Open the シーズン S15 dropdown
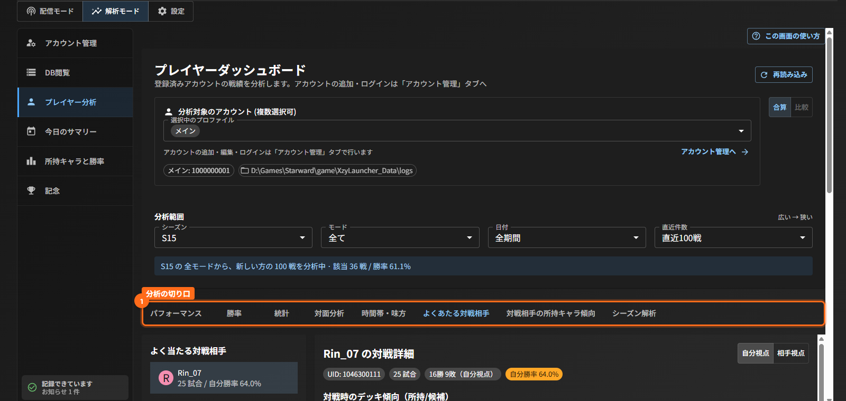Viewport: 846px width, 401px height. (234, 237)
